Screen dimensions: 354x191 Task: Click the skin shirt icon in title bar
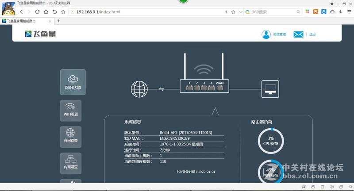(332, 4)
